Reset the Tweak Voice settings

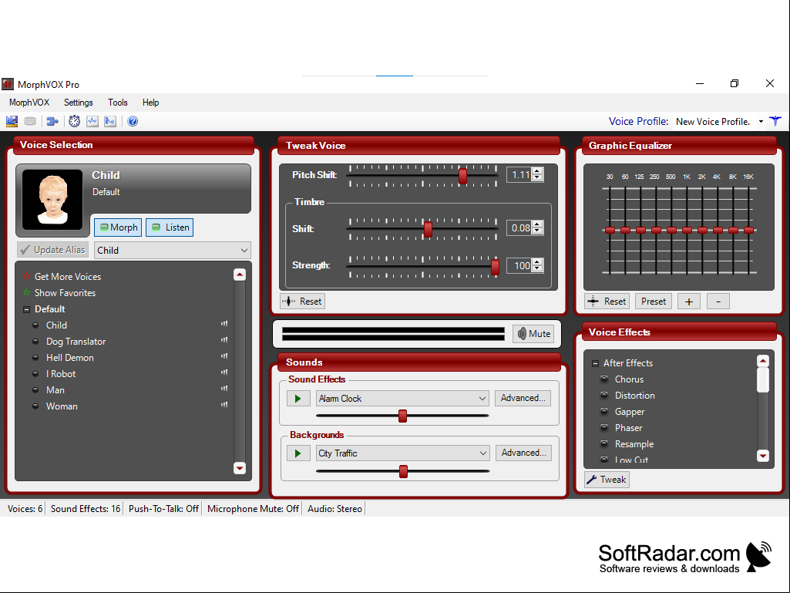pos(302,301)
